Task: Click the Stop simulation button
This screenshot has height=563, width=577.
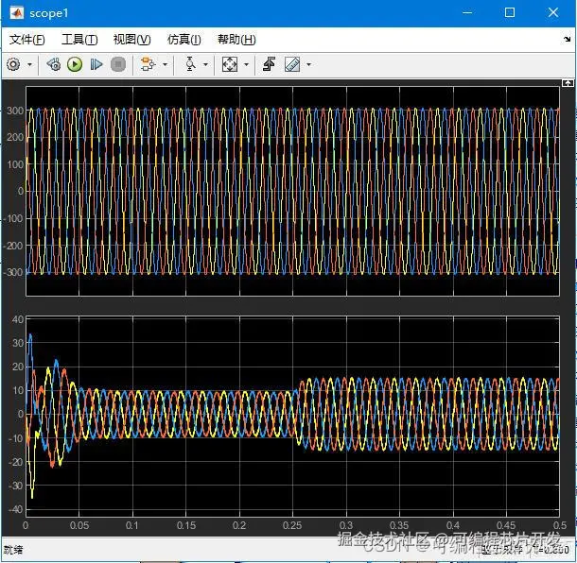Action: (x=117, y=64)
